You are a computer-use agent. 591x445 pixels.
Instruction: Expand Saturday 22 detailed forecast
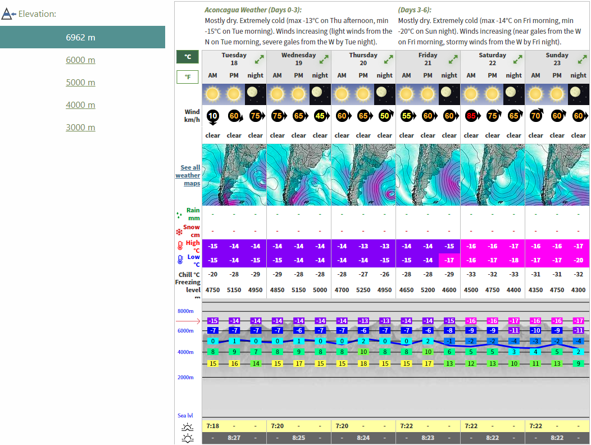pos(518,59)
